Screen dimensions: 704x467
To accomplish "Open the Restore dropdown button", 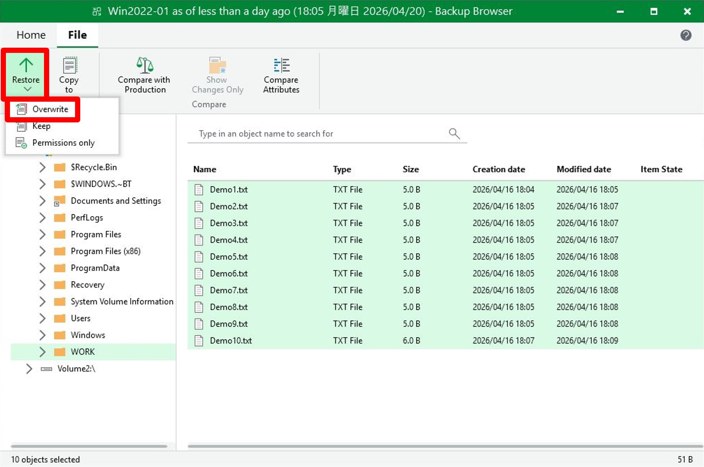I will click(x=26, y=75).
